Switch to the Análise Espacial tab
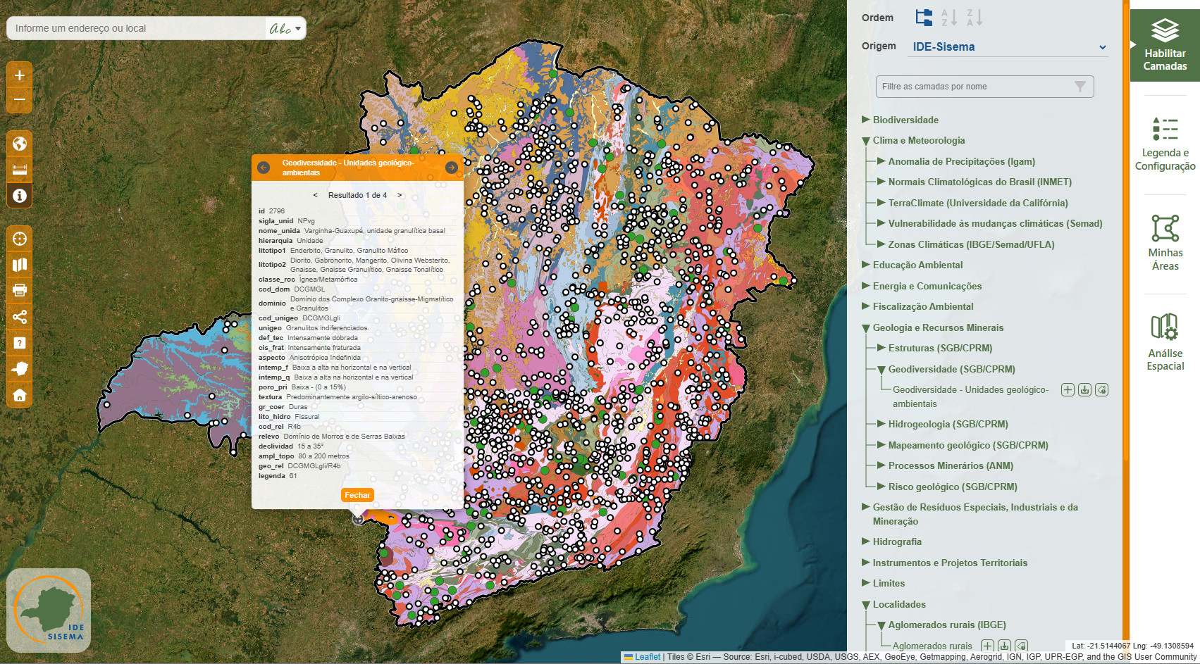Screen dimensions: 1200x664 click(x=1165, y=342)
